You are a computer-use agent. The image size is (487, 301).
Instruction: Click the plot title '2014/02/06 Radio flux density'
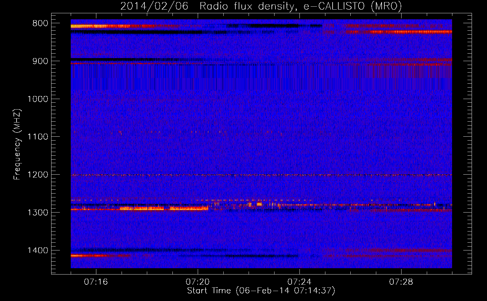(208, 6)
